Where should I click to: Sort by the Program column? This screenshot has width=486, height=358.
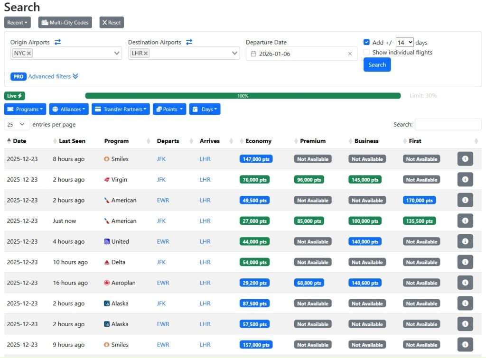point(116,141)
